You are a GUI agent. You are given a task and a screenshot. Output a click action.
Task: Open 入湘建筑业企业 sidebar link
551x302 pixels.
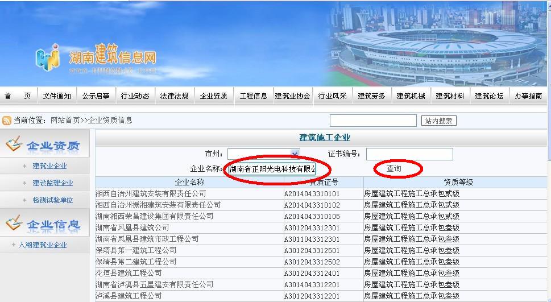42,245
